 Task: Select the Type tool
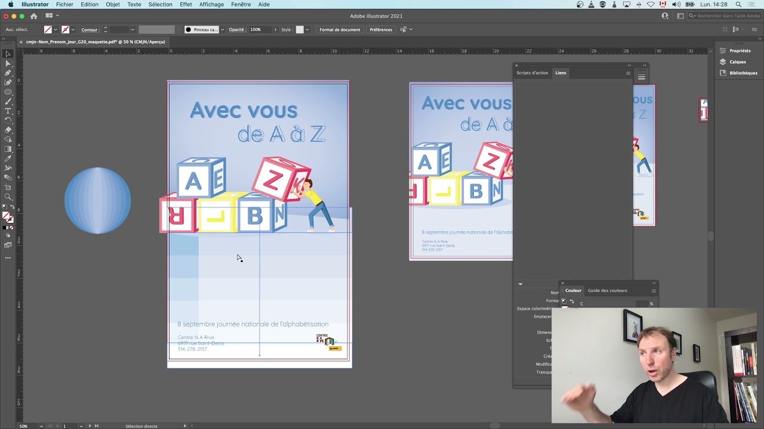[x=8, y=111]
